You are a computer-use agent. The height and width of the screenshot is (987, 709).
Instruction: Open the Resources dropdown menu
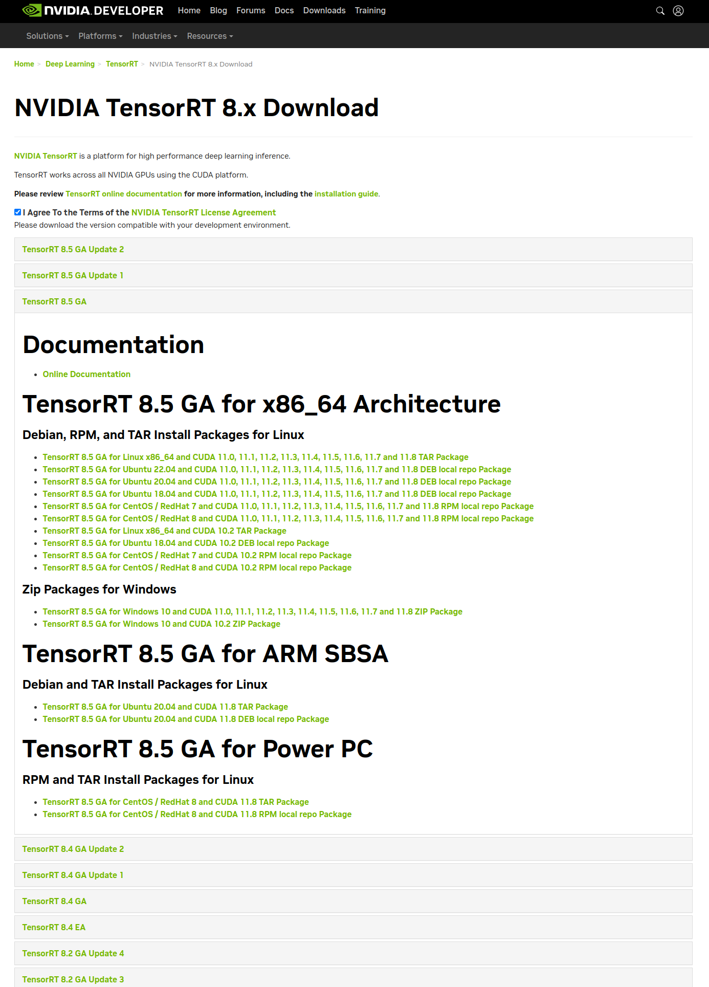click(210, 36)
